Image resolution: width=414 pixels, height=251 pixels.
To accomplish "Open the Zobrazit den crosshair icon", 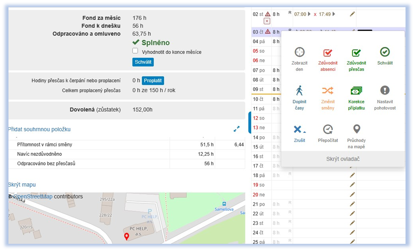I will click(x=299, y=52).
